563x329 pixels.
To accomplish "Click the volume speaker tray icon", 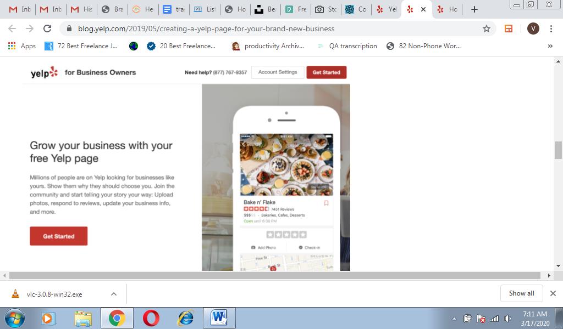I will (507, 319).
